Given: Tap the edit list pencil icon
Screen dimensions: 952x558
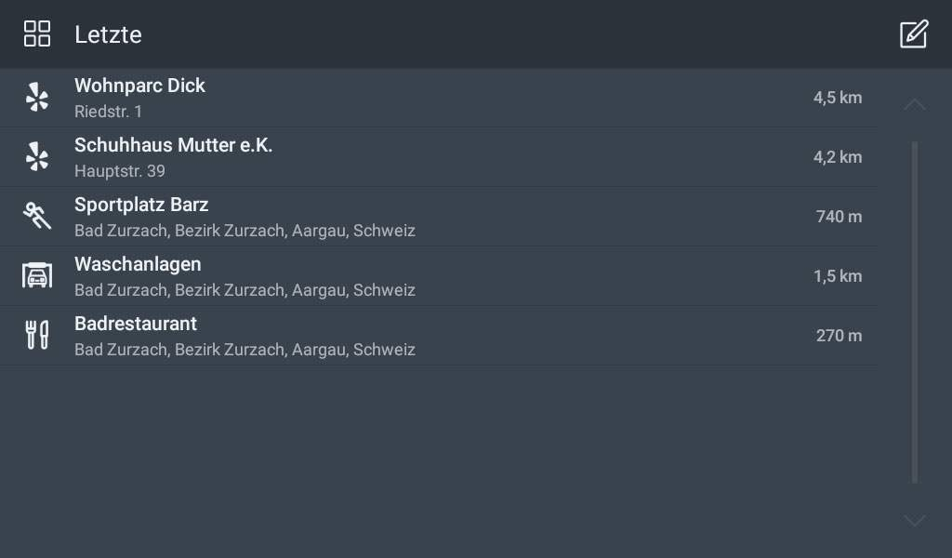Looking at the screenshot, I should click(x=913, y=34).
